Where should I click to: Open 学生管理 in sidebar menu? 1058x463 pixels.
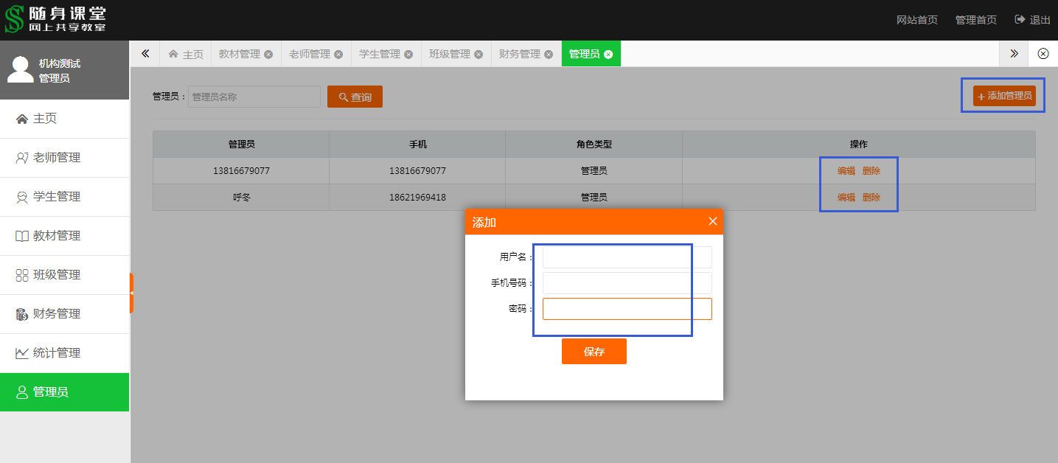pos(64,197)
